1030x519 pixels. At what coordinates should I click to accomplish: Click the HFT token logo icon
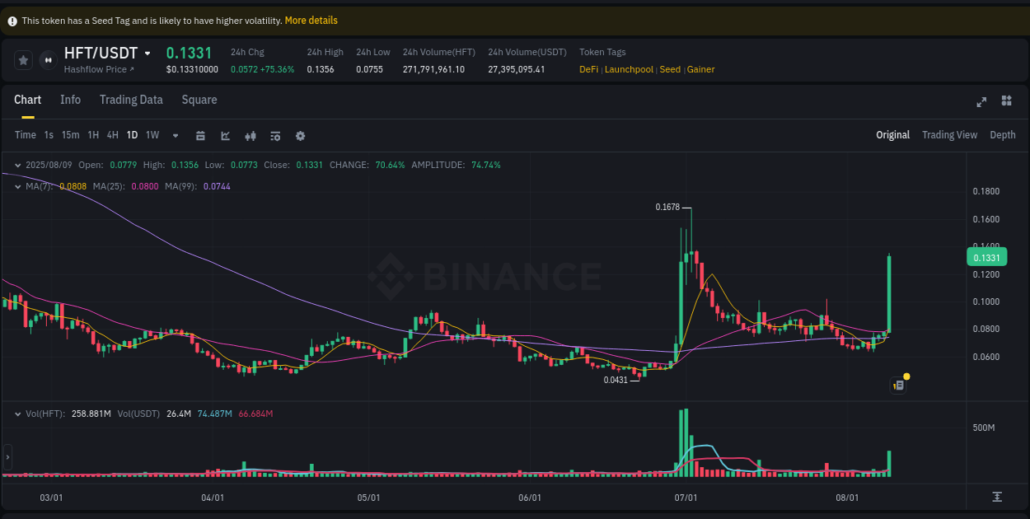click(x=48, y=59)
